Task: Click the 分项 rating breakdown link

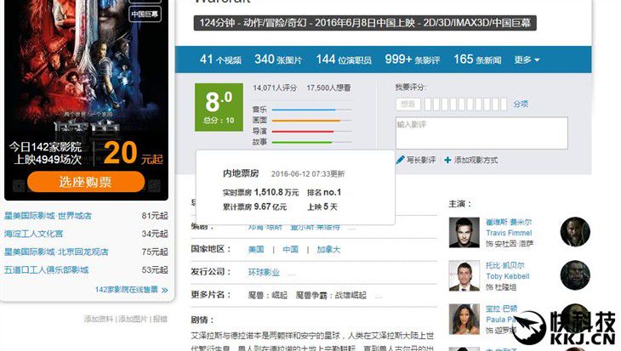Action: click(521, 104)
